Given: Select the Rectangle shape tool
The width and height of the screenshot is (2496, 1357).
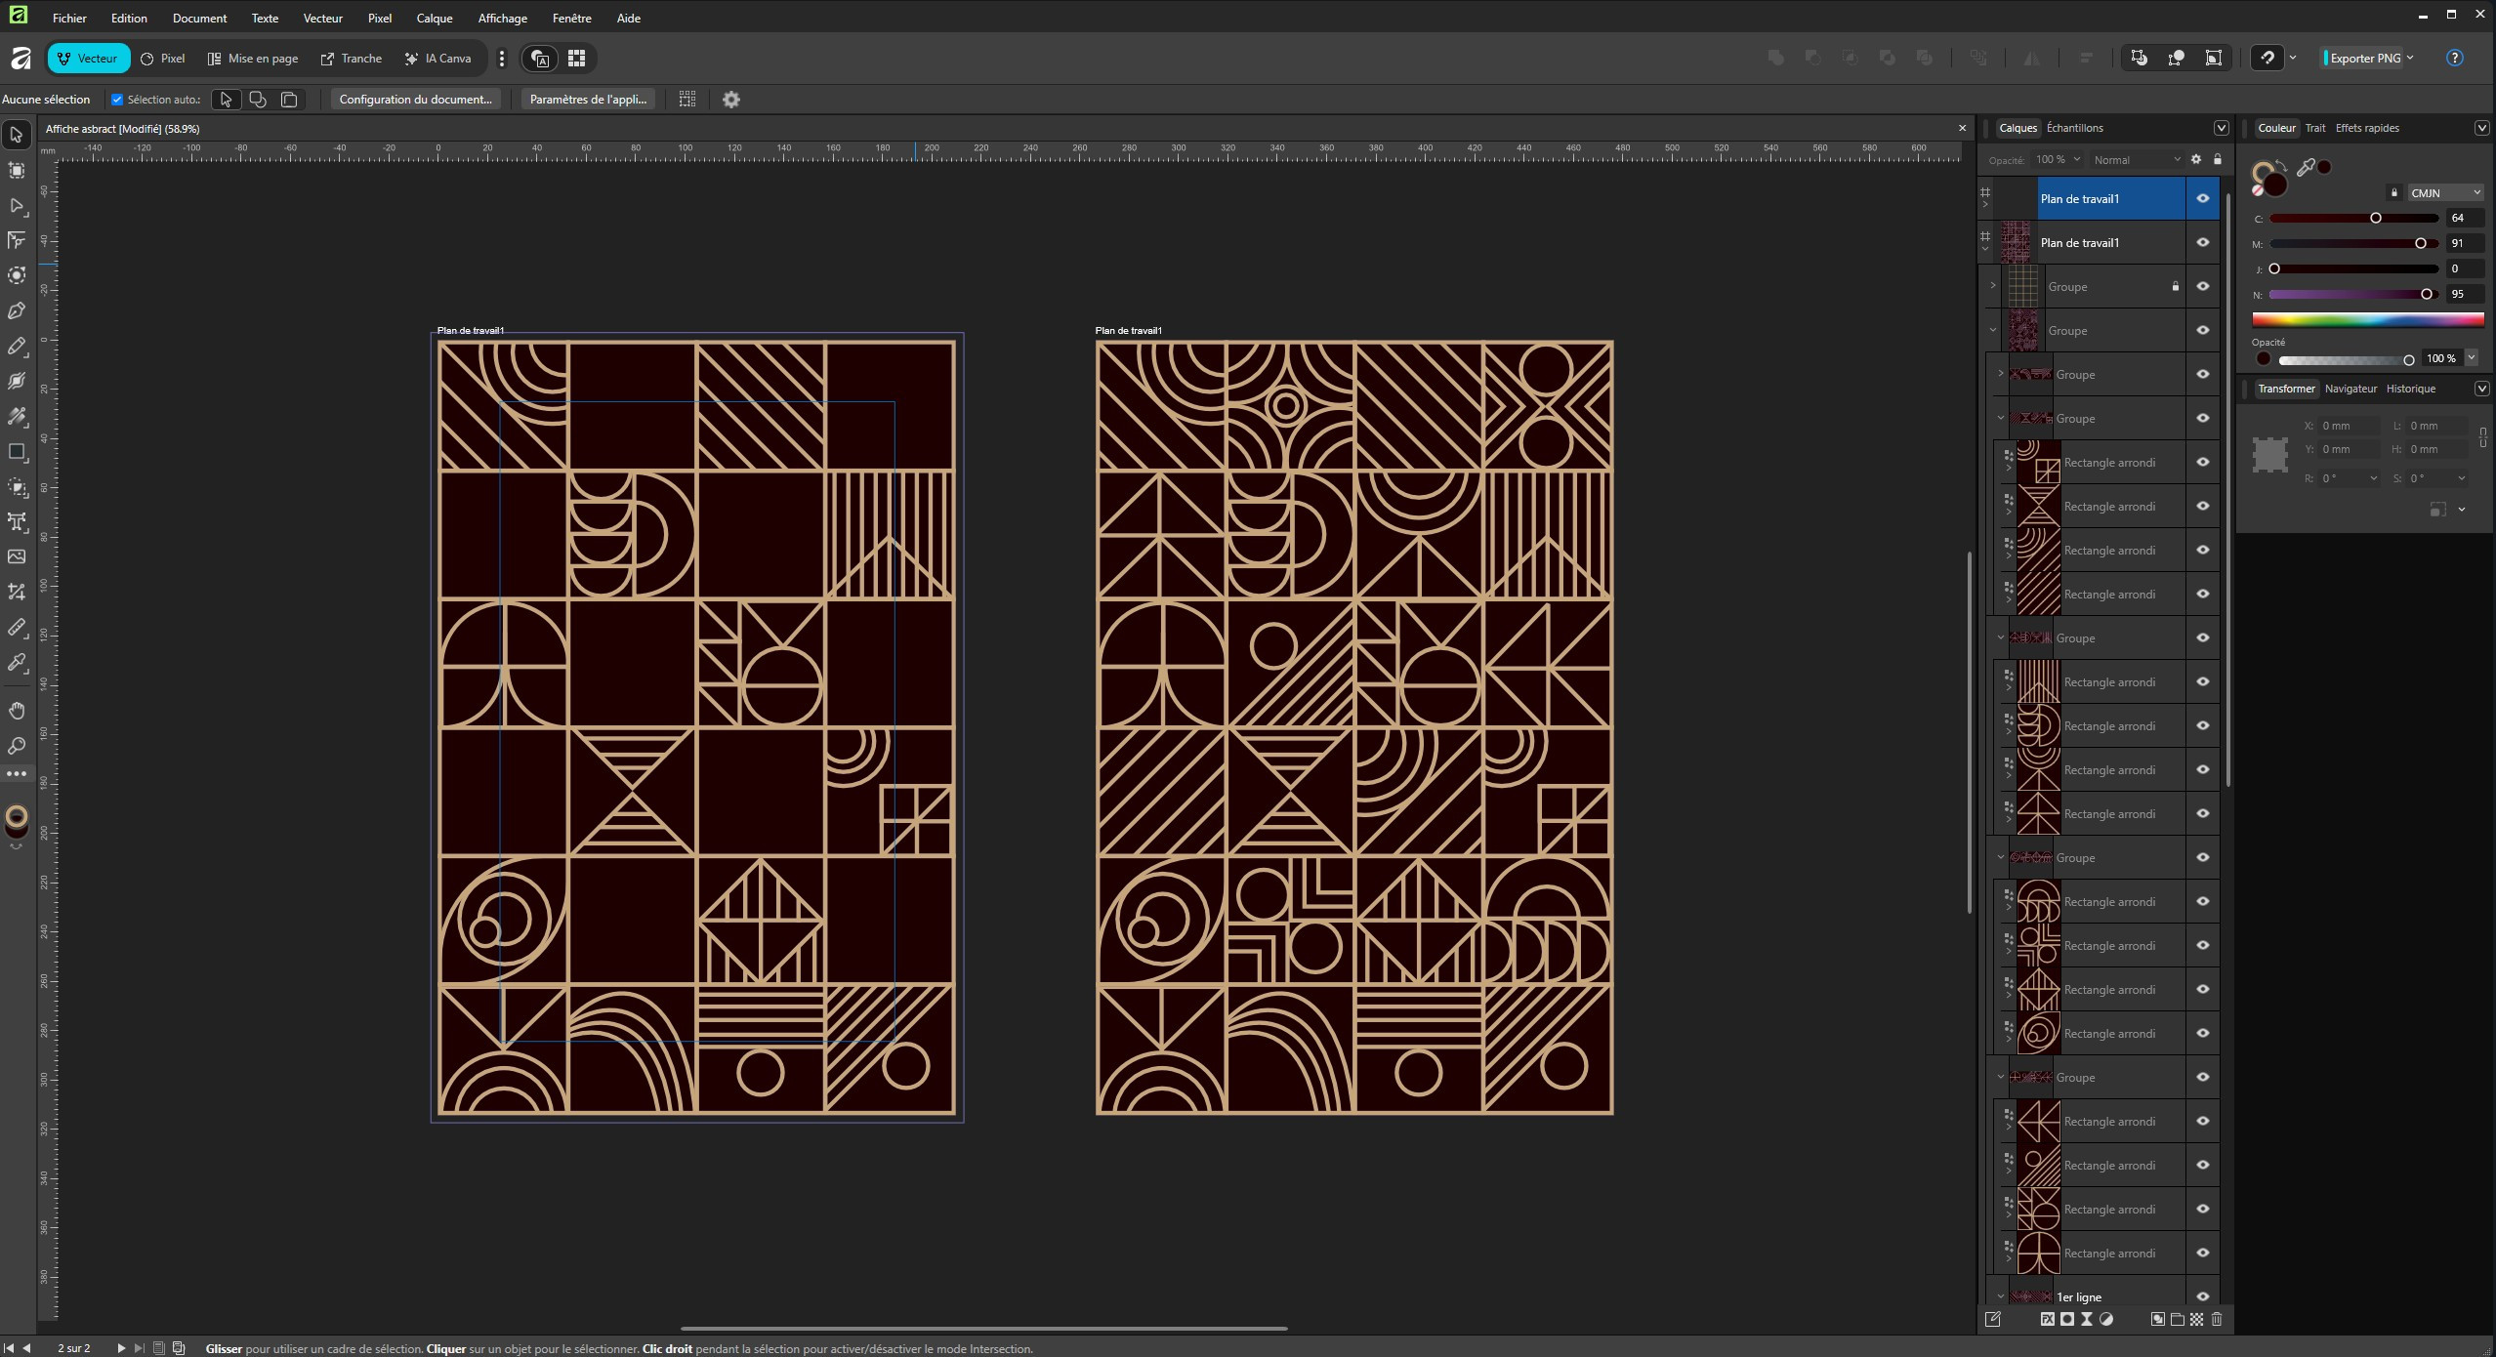Looking at the screenshot, I should pos(17,452).
